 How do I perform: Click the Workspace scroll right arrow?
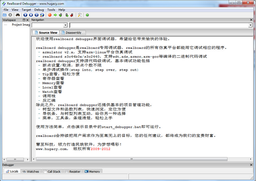click(x=27, y=160)
